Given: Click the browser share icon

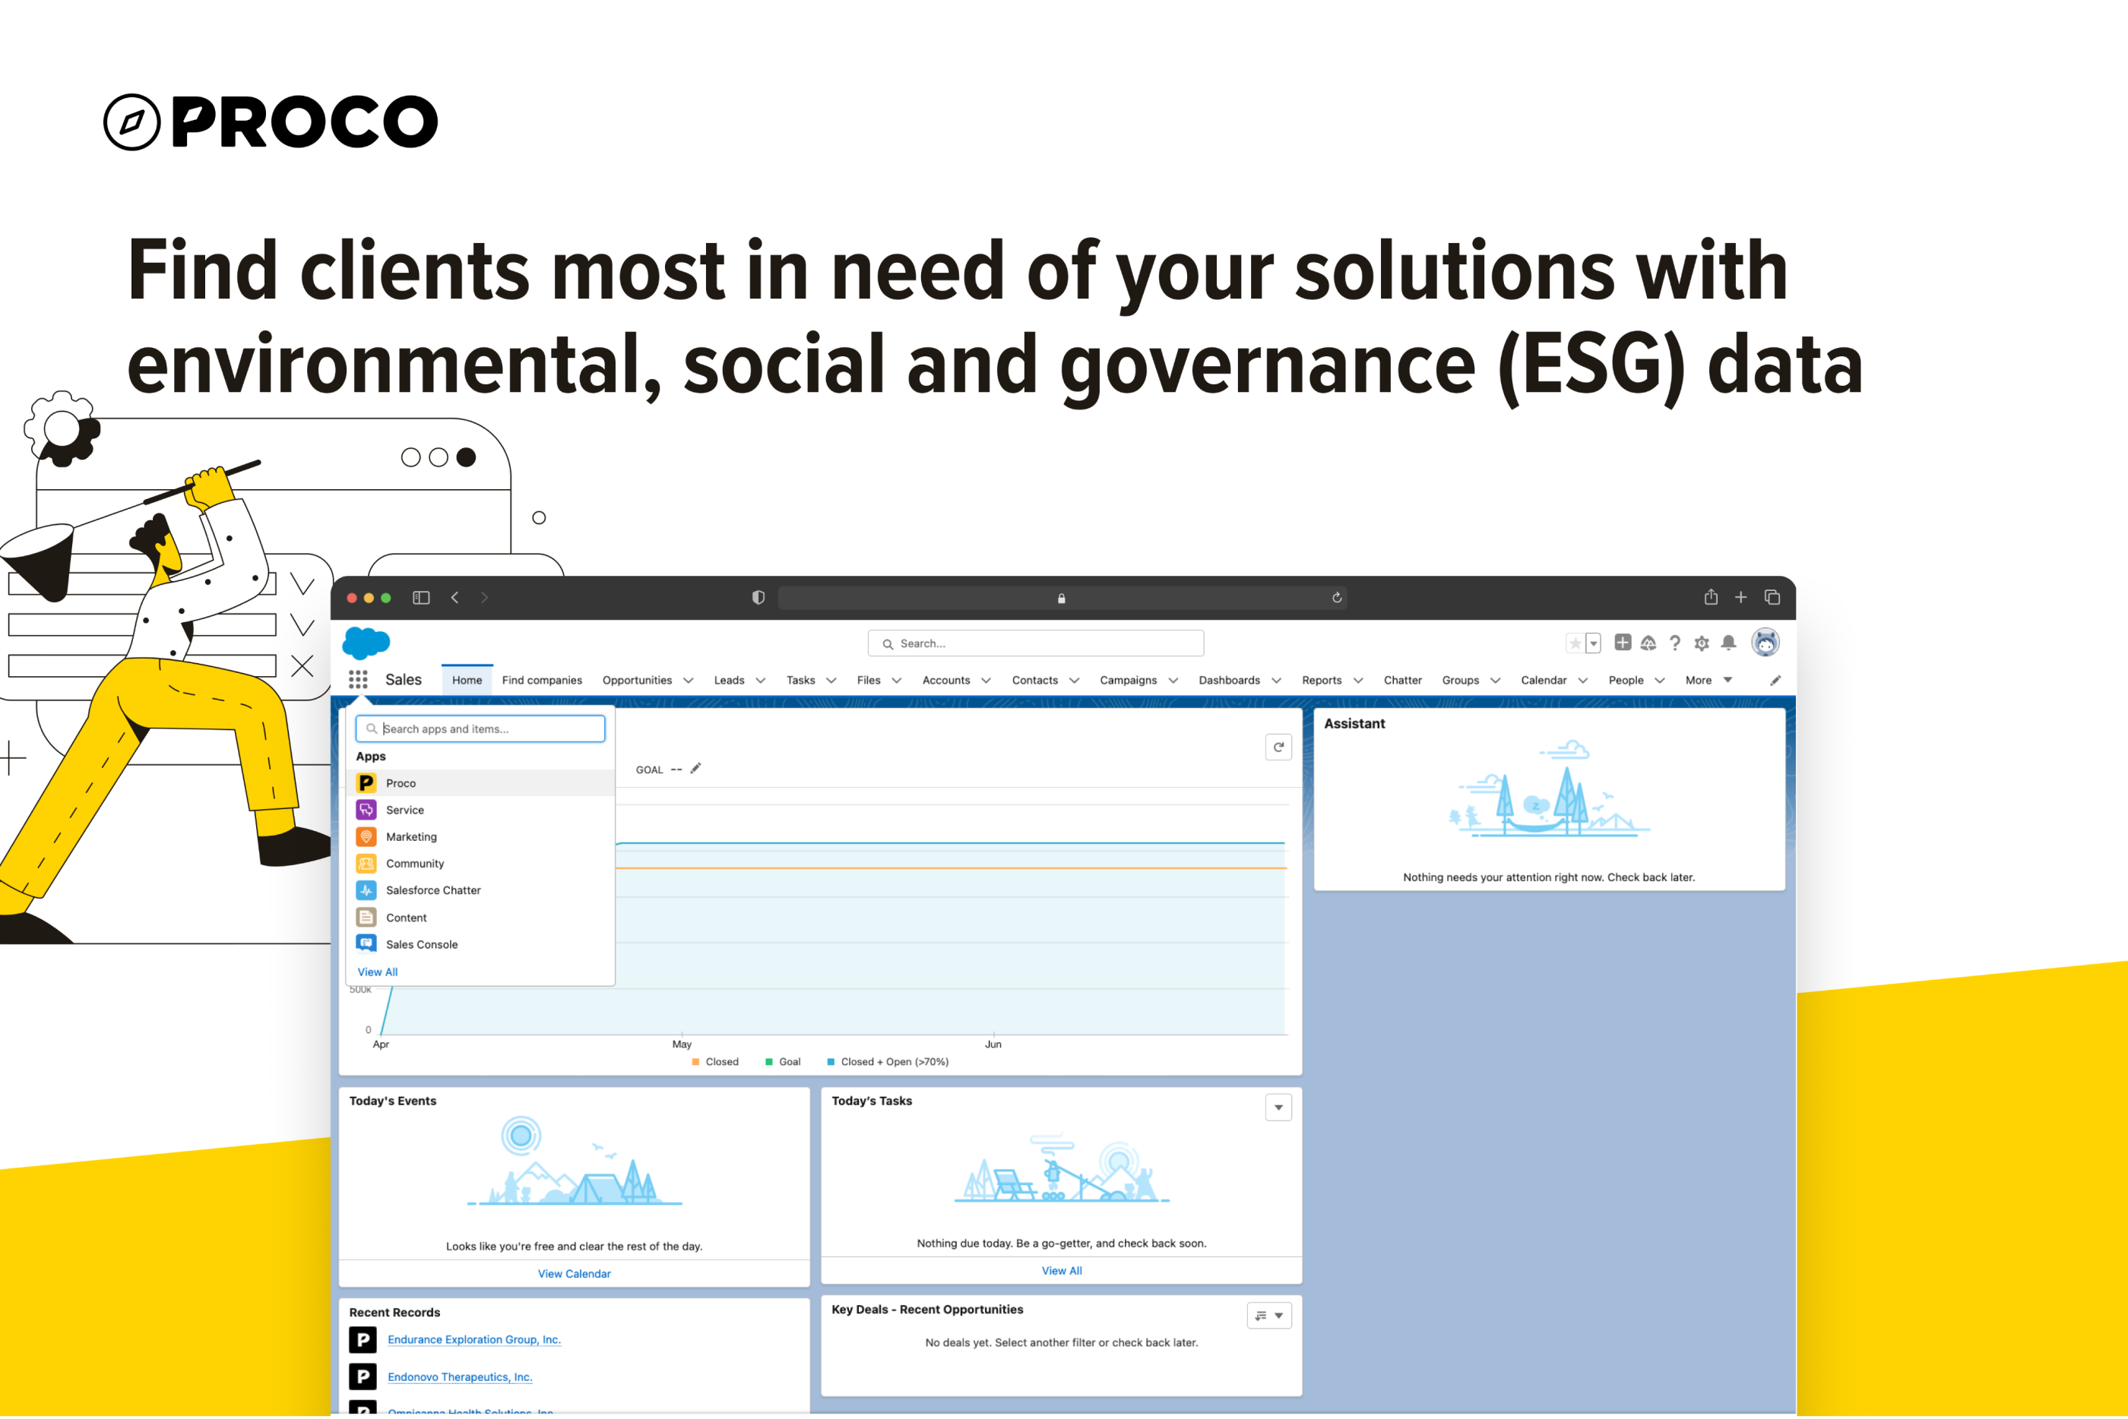Looking at the screenshot, I should 1711,596.
